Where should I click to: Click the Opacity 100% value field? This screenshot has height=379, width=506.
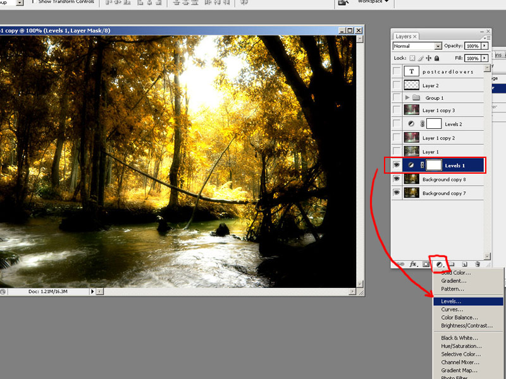coord(472,46)
